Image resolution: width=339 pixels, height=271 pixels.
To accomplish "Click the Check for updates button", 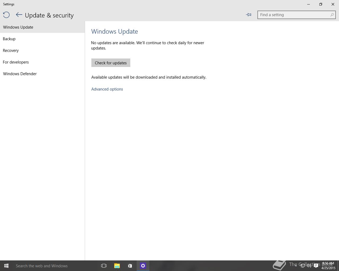I will click(x=111, y=63).
